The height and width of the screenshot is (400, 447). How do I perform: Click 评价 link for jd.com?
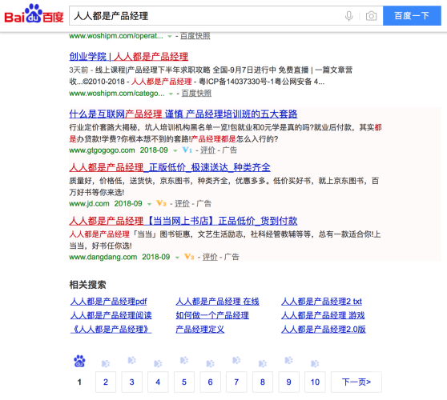click(x=182, y=203)
